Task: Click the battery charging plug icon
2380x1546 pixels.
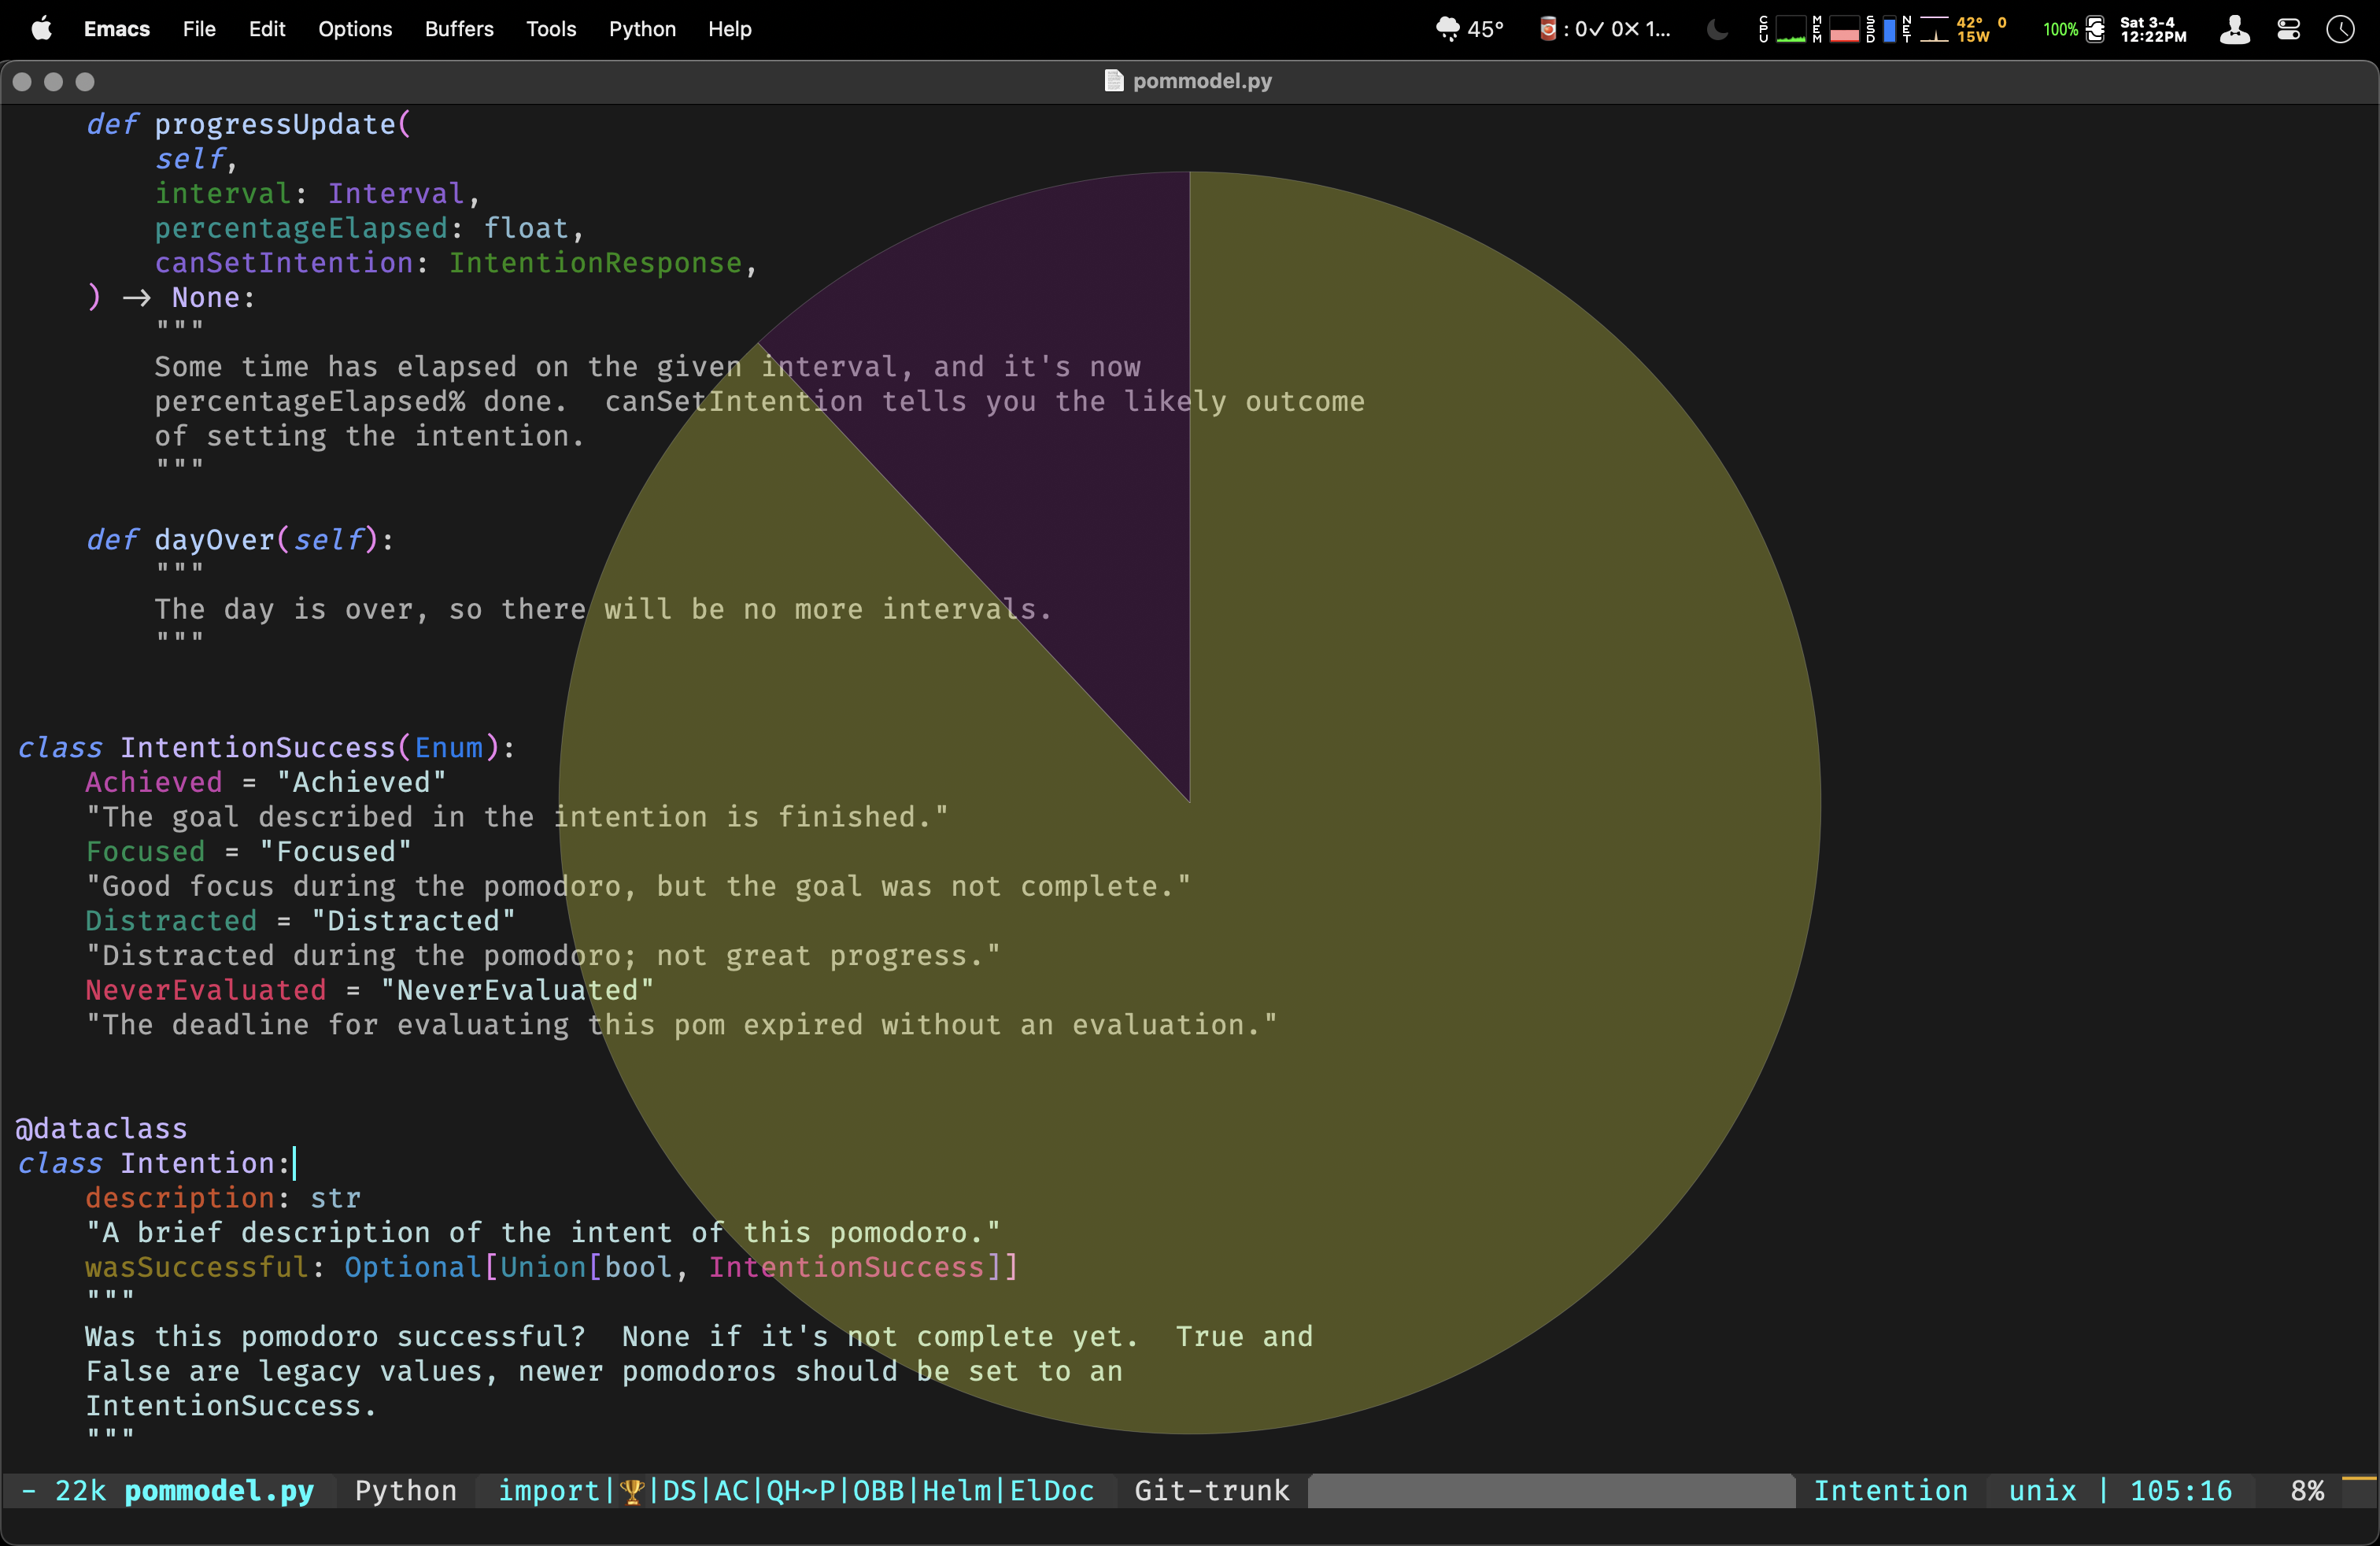Action: point(2096,29)
